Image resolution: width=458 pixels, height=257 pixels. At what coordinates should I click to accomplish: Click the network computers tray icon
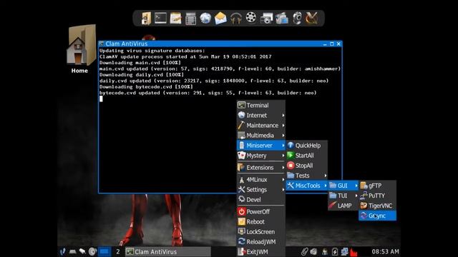345,252
